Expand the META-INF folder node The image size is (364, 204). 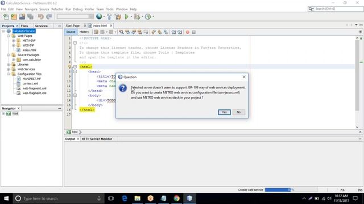pos(14,40)
